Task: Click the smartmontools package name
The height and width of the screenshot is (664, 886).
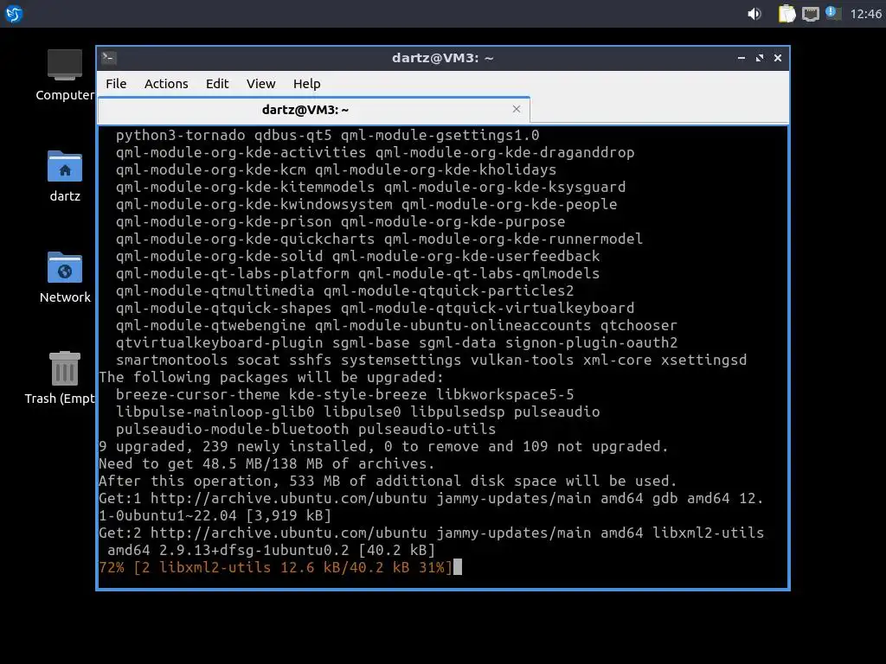Action: pyautogui.click(x=172, y=361)
